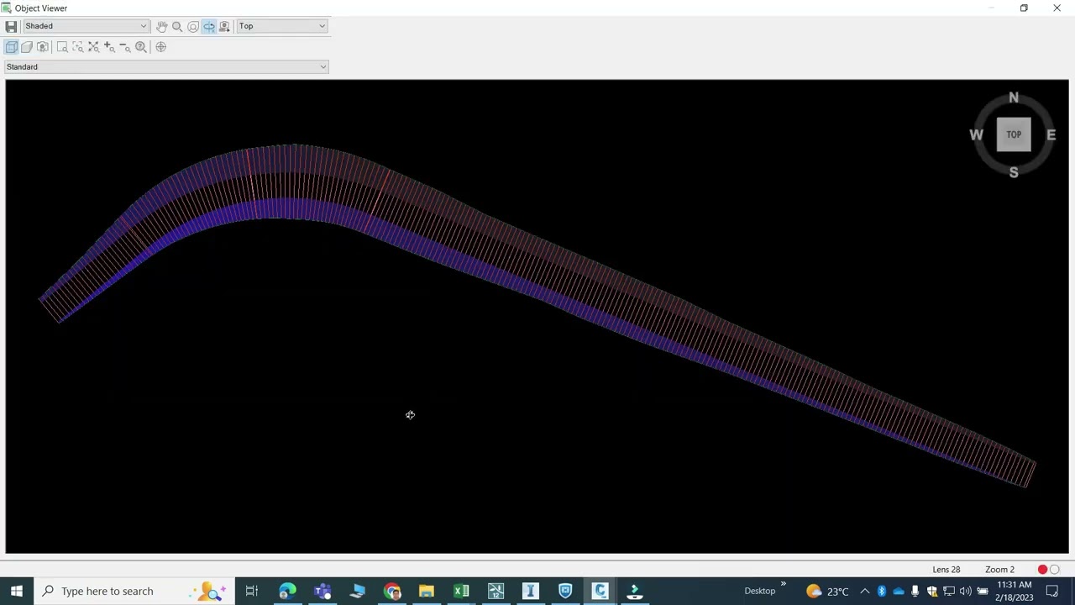1075x605 pixels.
Task: Activate the Steering Wheel tool
Action: click(x=193, y=26)
